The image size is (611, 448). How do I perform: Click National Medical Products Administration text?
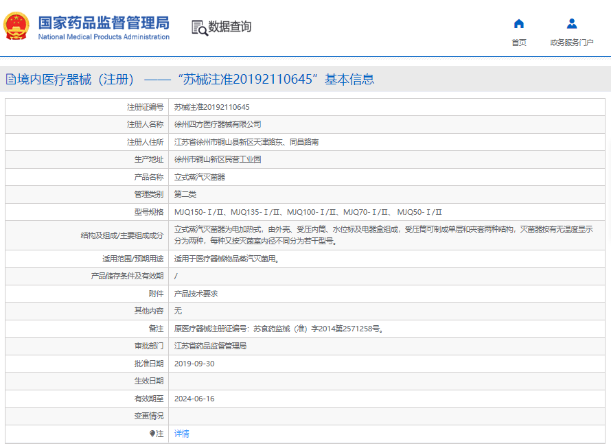[x=104, y=37]
